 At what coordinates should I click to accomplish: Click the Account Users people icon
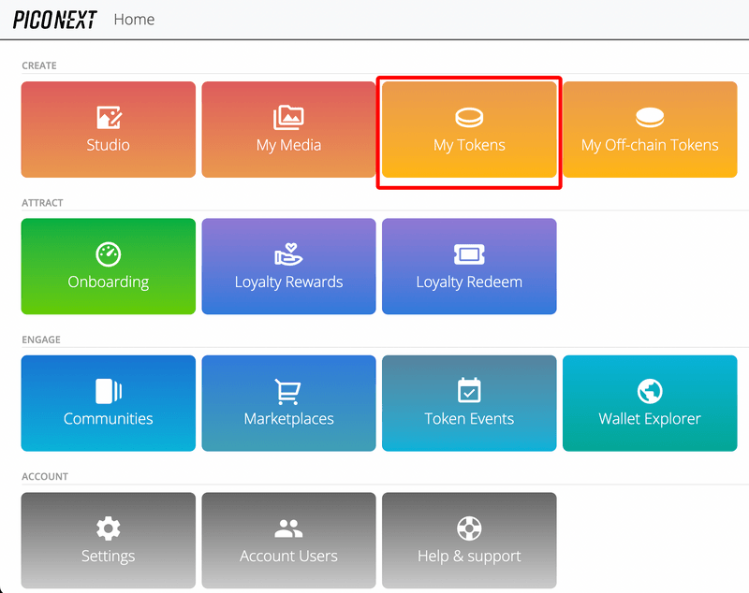288,528
